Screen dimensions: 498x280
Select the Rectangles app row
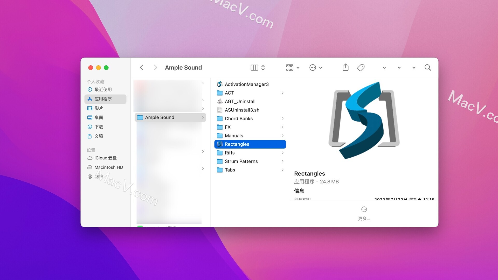pos(250,144)
